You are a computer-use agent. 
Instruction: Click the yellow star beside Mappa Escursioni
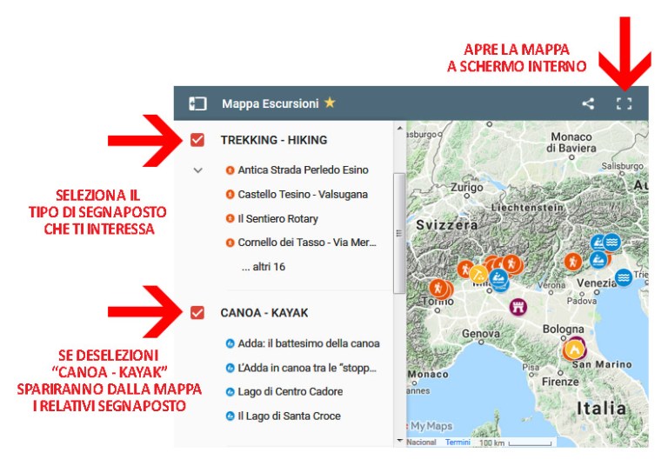(330, 103)
